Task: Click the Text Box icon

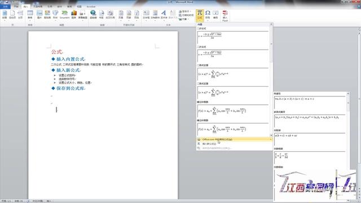Action: [146, 15]
